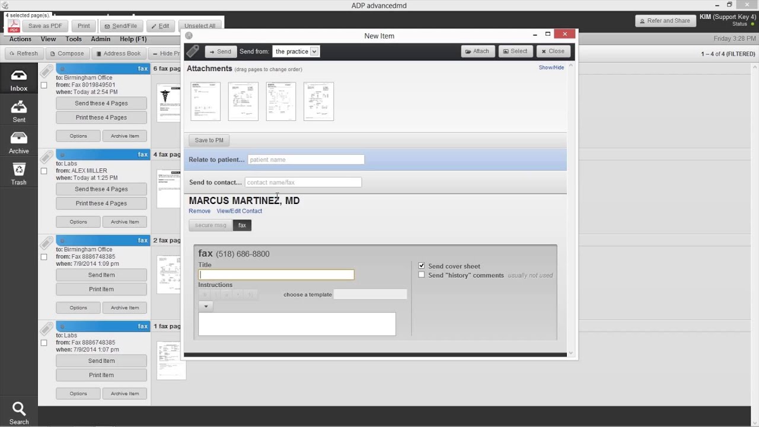Click Send these 4 Pages for Birmingham fax
The image size is (759, 427).
(x=101, y=103)
